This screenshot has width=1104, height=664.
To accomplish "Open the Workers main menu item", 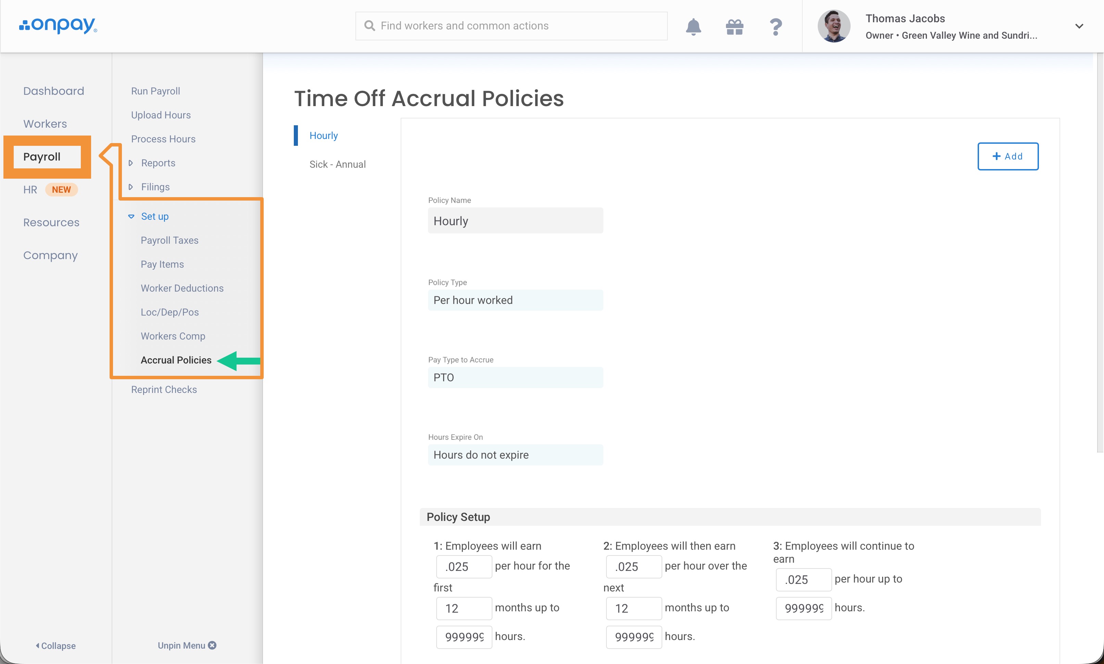I will click(x=45, y=124).
